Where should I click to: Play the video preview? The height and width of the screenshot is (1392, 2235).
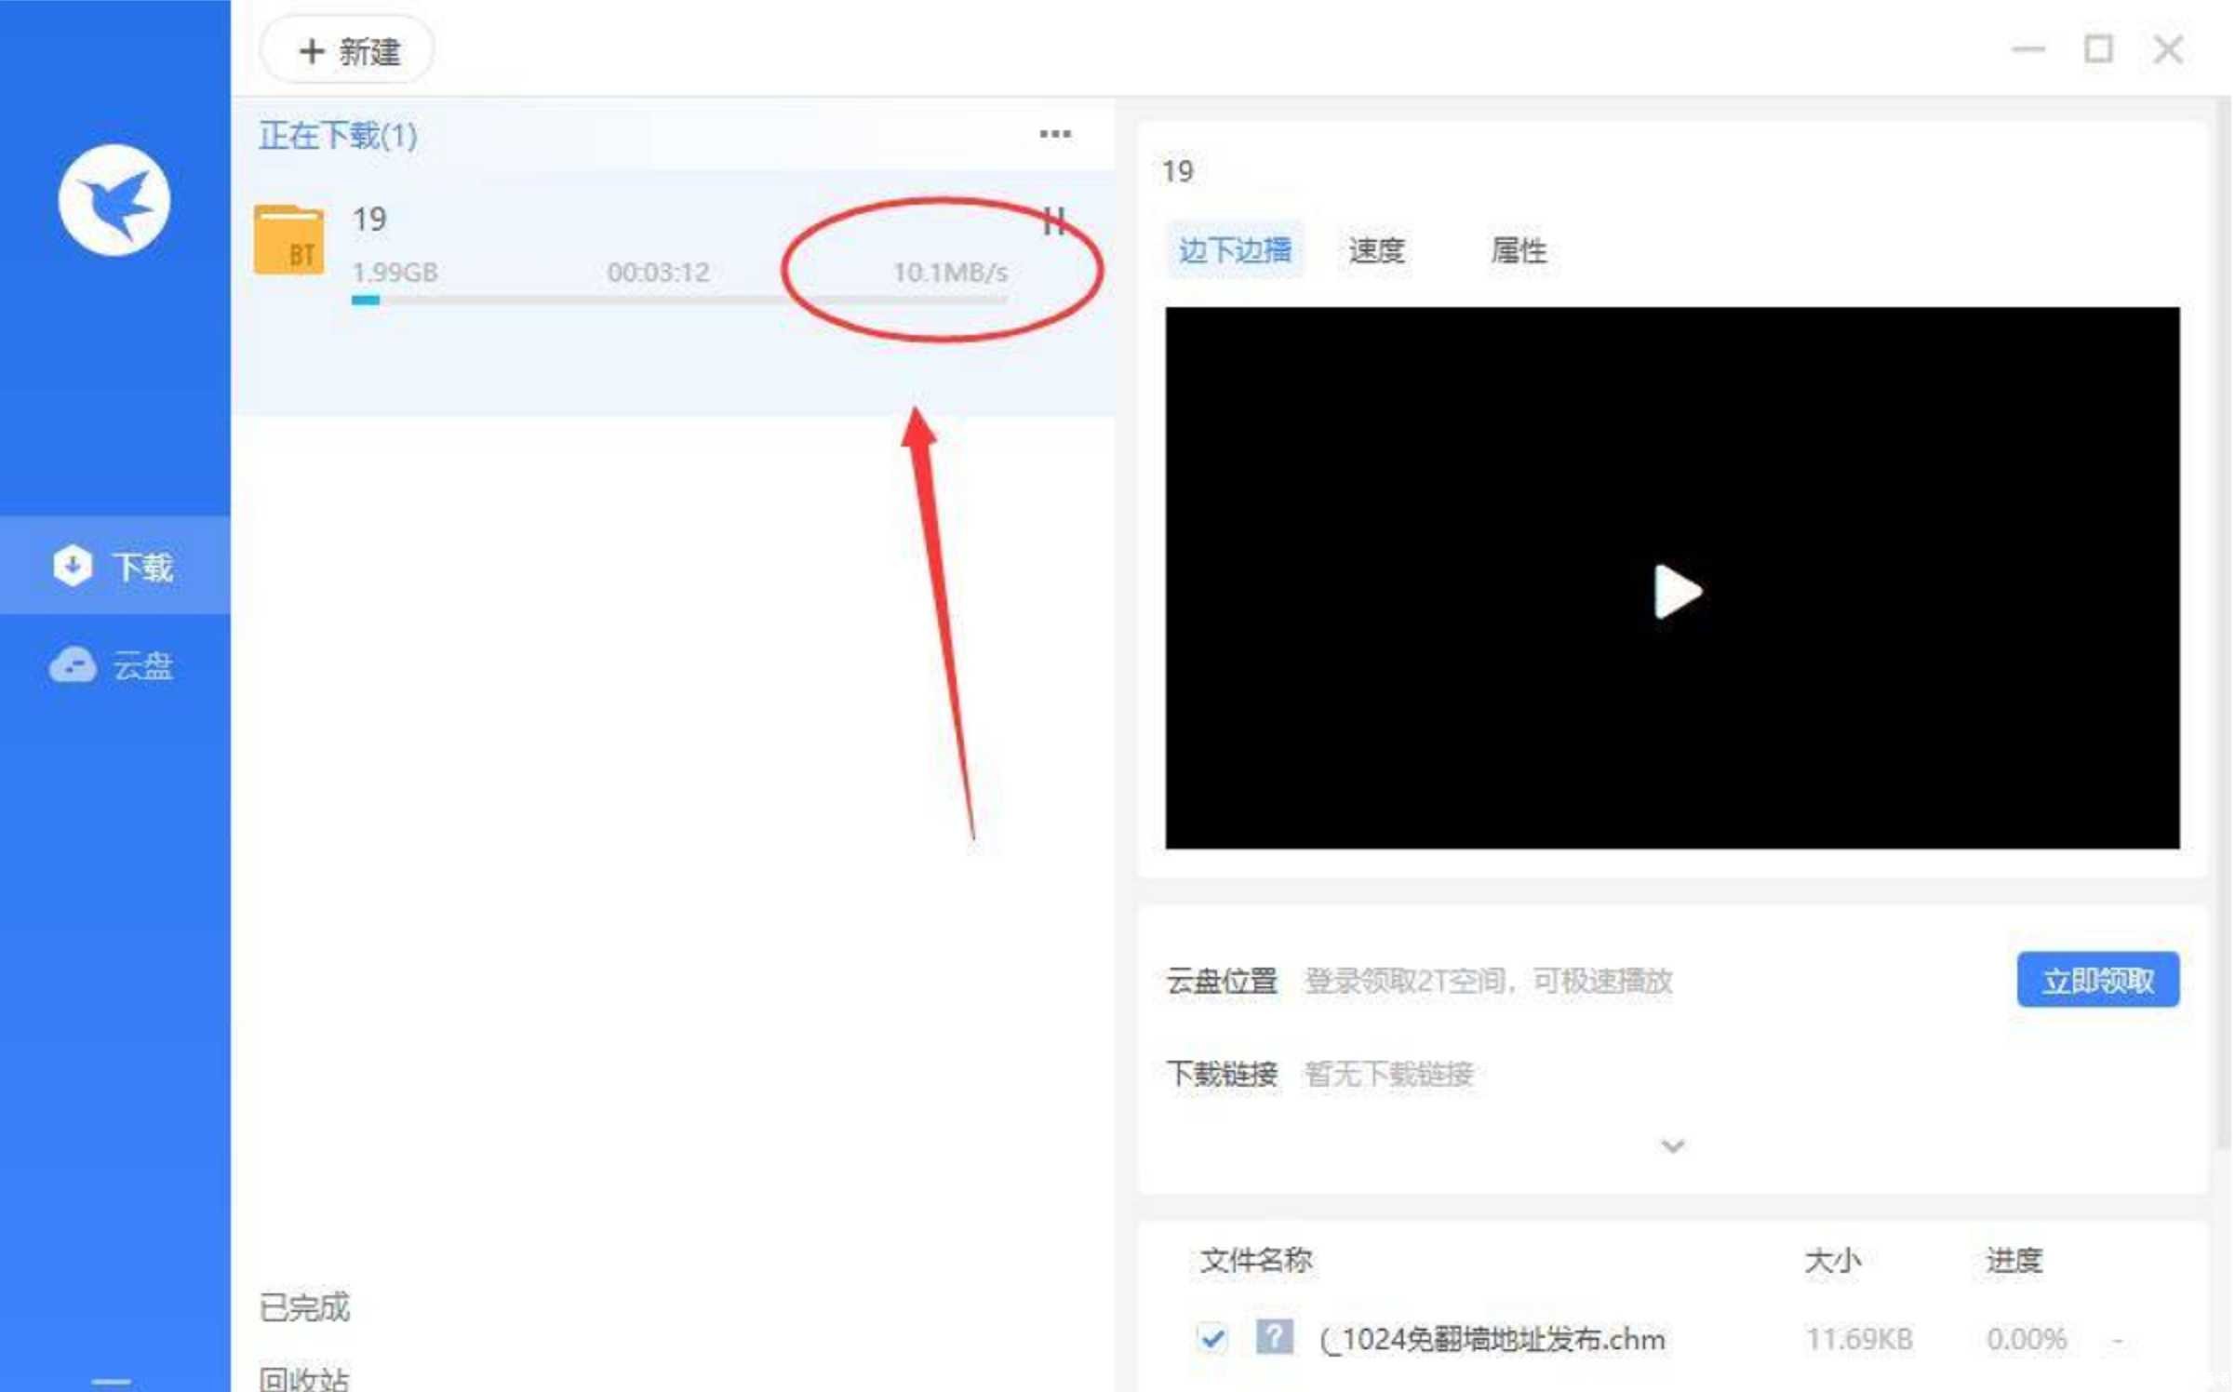[1677, 592]
